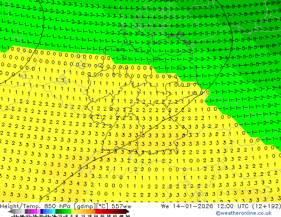Click the '12:00 UTC' time label
This screenshot has width=281, height=217.
(x=234, y=206)
